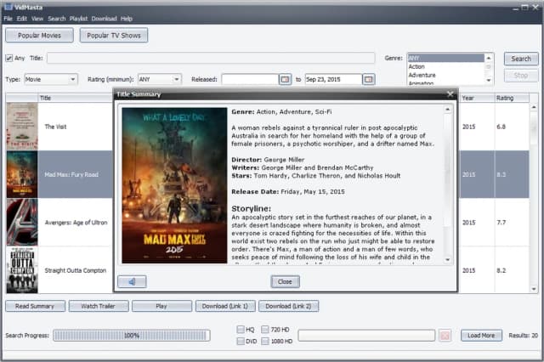Open the Type dropdown showing Movie

(x=51, y=79)
